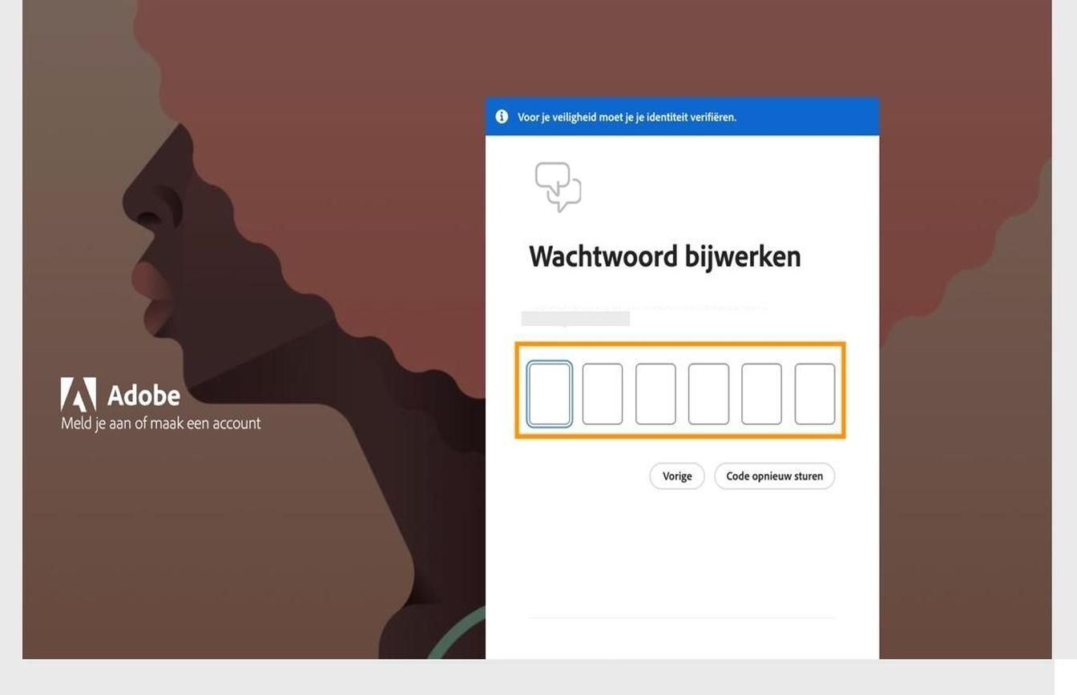Click the fourth code entry box
This screenshot has width=1077, height=695.
coord(708,392)
